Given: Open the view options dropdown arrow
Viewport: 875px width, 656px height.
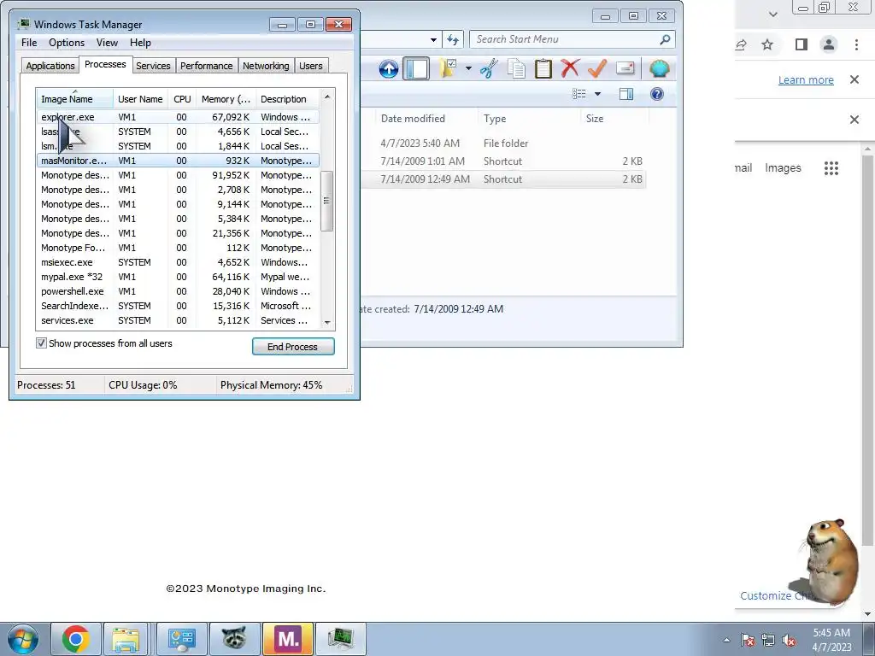Looking at the screenshot, I should (597, 94).
